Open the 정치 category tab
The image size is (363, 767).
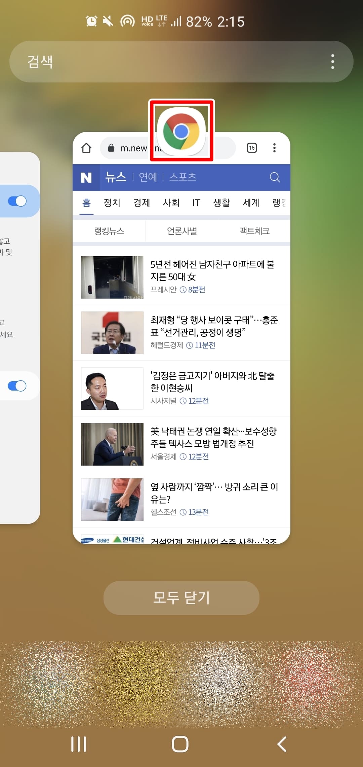pos(112,203)
